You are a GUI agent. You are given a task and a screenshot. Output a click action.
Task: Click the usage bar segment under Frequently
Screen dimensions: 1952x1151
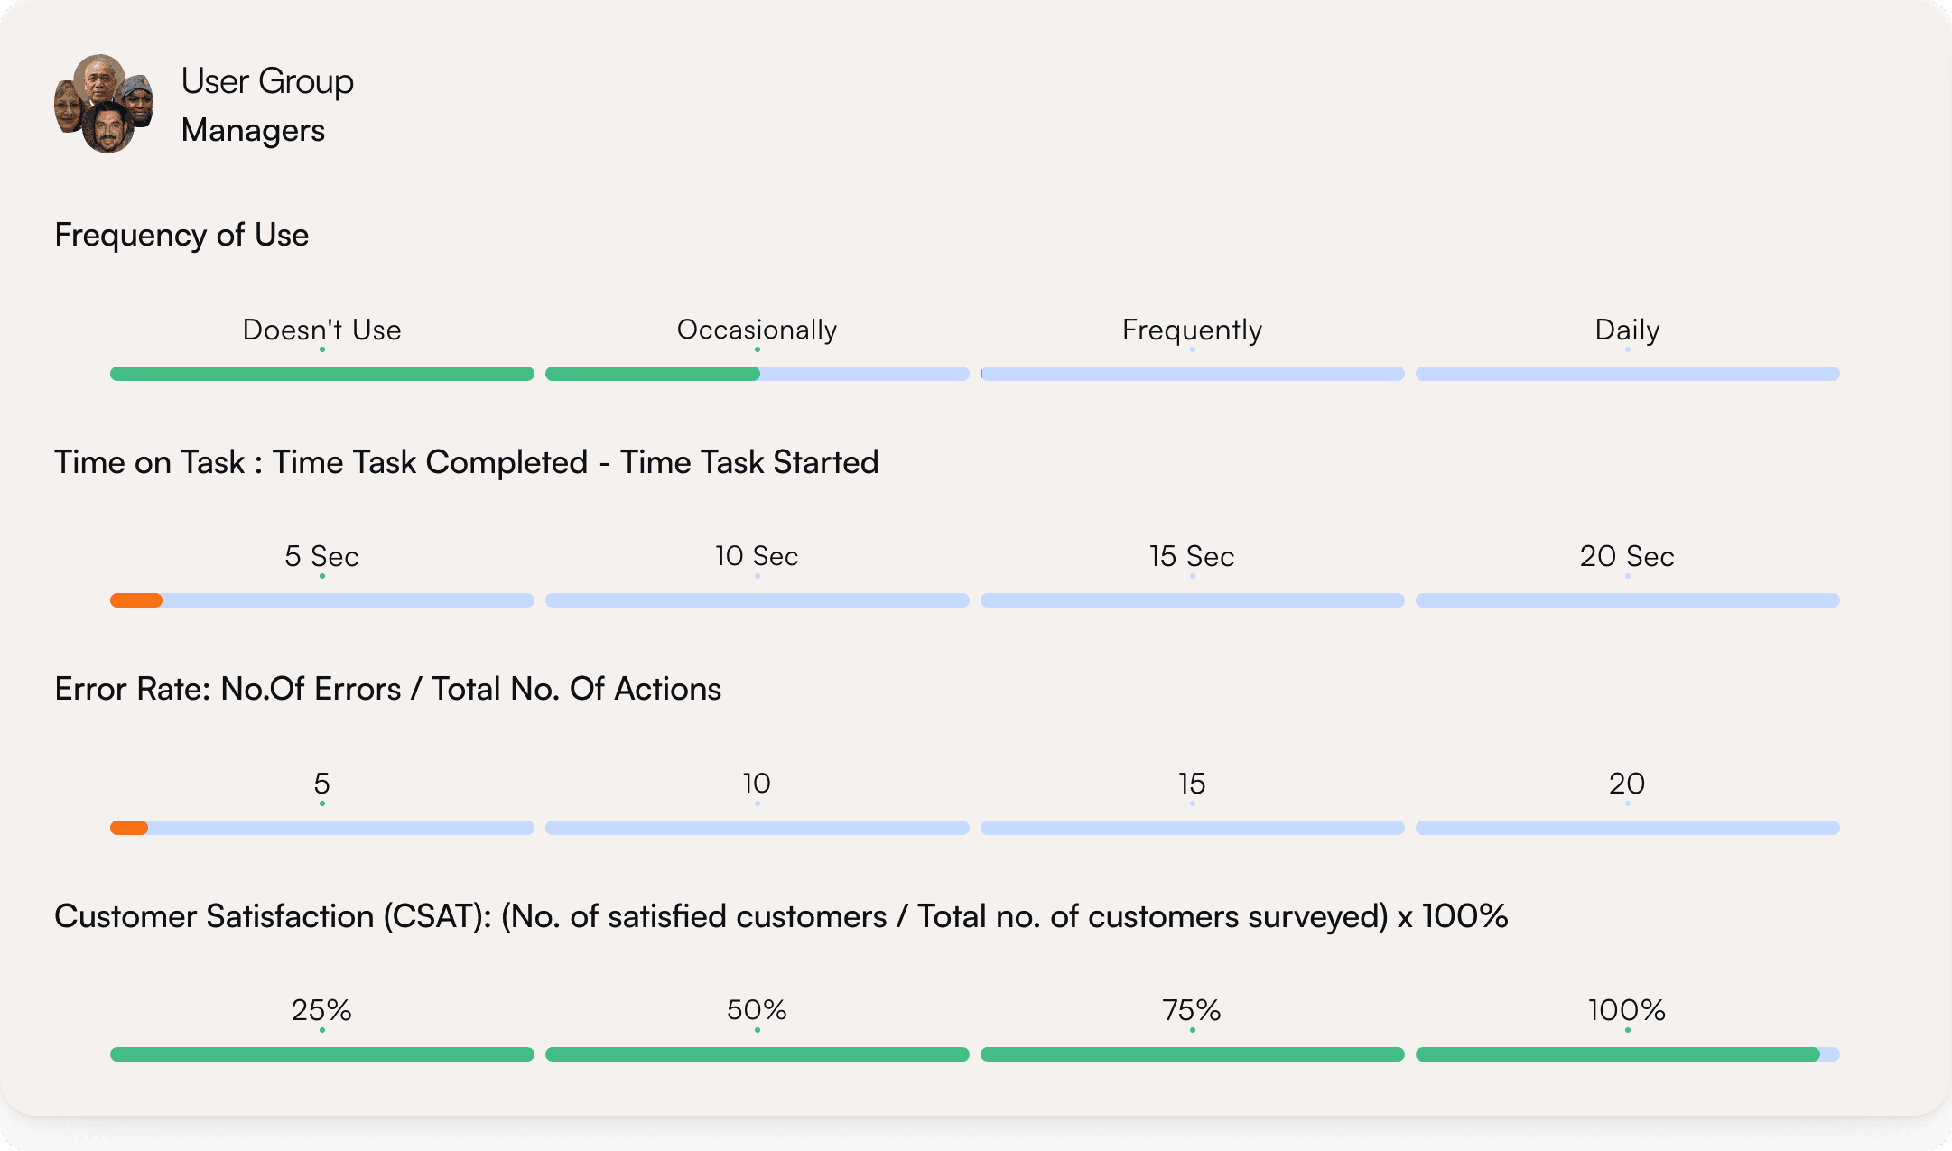coord(1192,374)
